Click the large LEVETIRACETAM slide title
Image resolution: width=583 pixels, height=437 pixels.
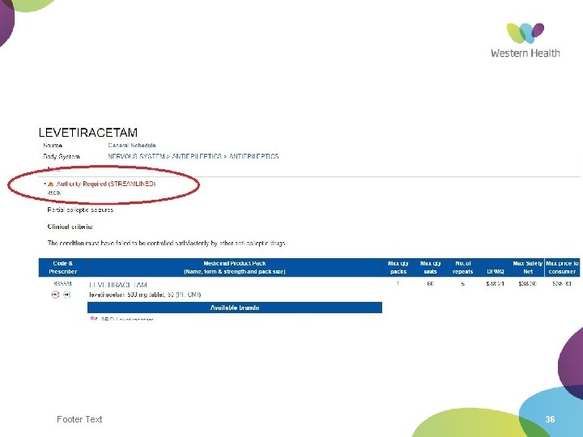coord(88,132)
